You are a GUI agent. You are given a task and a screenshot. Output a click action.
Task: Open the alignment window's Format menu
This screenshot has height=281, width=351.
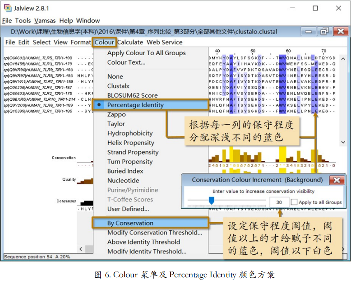tap(81, 42)
